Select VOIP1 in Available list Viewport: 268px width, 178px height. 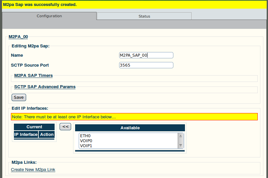point(128,146)
